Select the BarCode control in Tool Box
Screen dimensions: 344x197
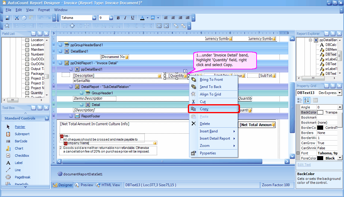[21, 141]
